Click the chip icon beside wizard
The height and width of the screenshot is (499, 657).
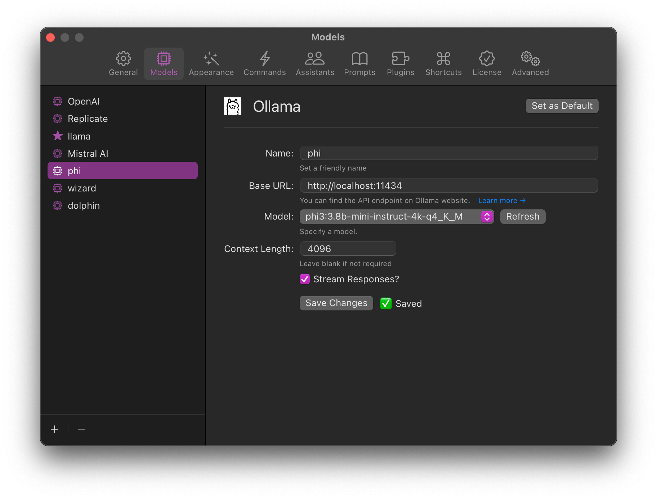pyautogui.click(x=58, y=188)
